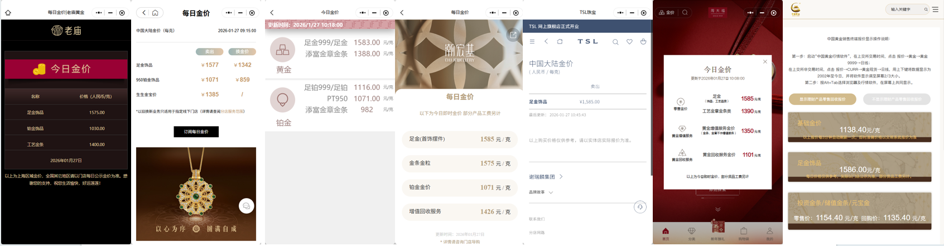Open the 新年臻礼 center tab in 周大福
The image size is (944, 246).
click(x=717, y=230)
